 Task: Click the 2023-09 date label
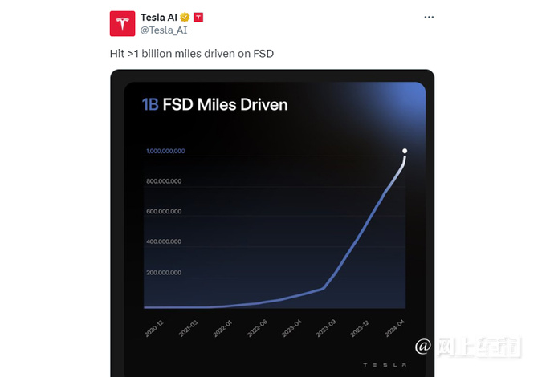(x=325, y=329)
